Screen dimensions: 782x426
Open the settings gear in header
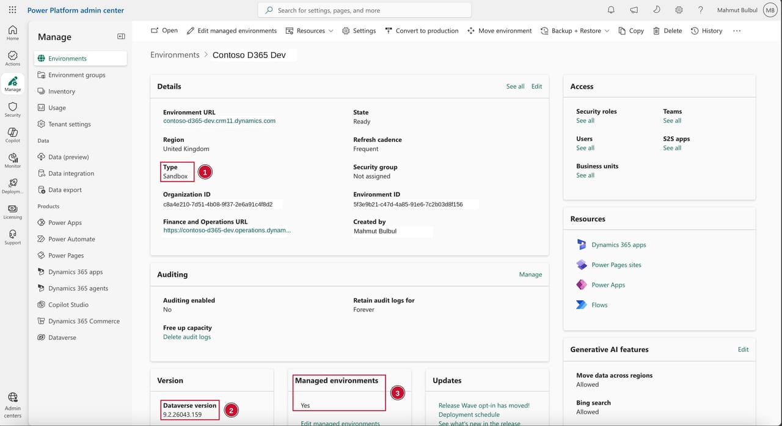click(679, 10)
